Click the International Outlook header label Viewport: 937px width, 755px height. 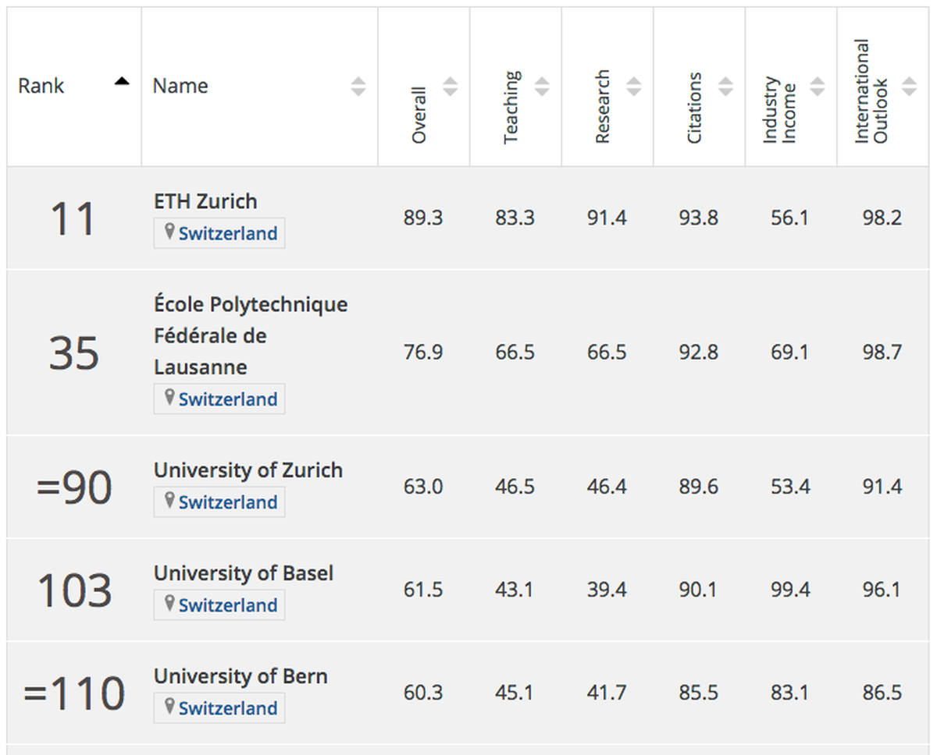pyautogui.click(x=871, y=91)
